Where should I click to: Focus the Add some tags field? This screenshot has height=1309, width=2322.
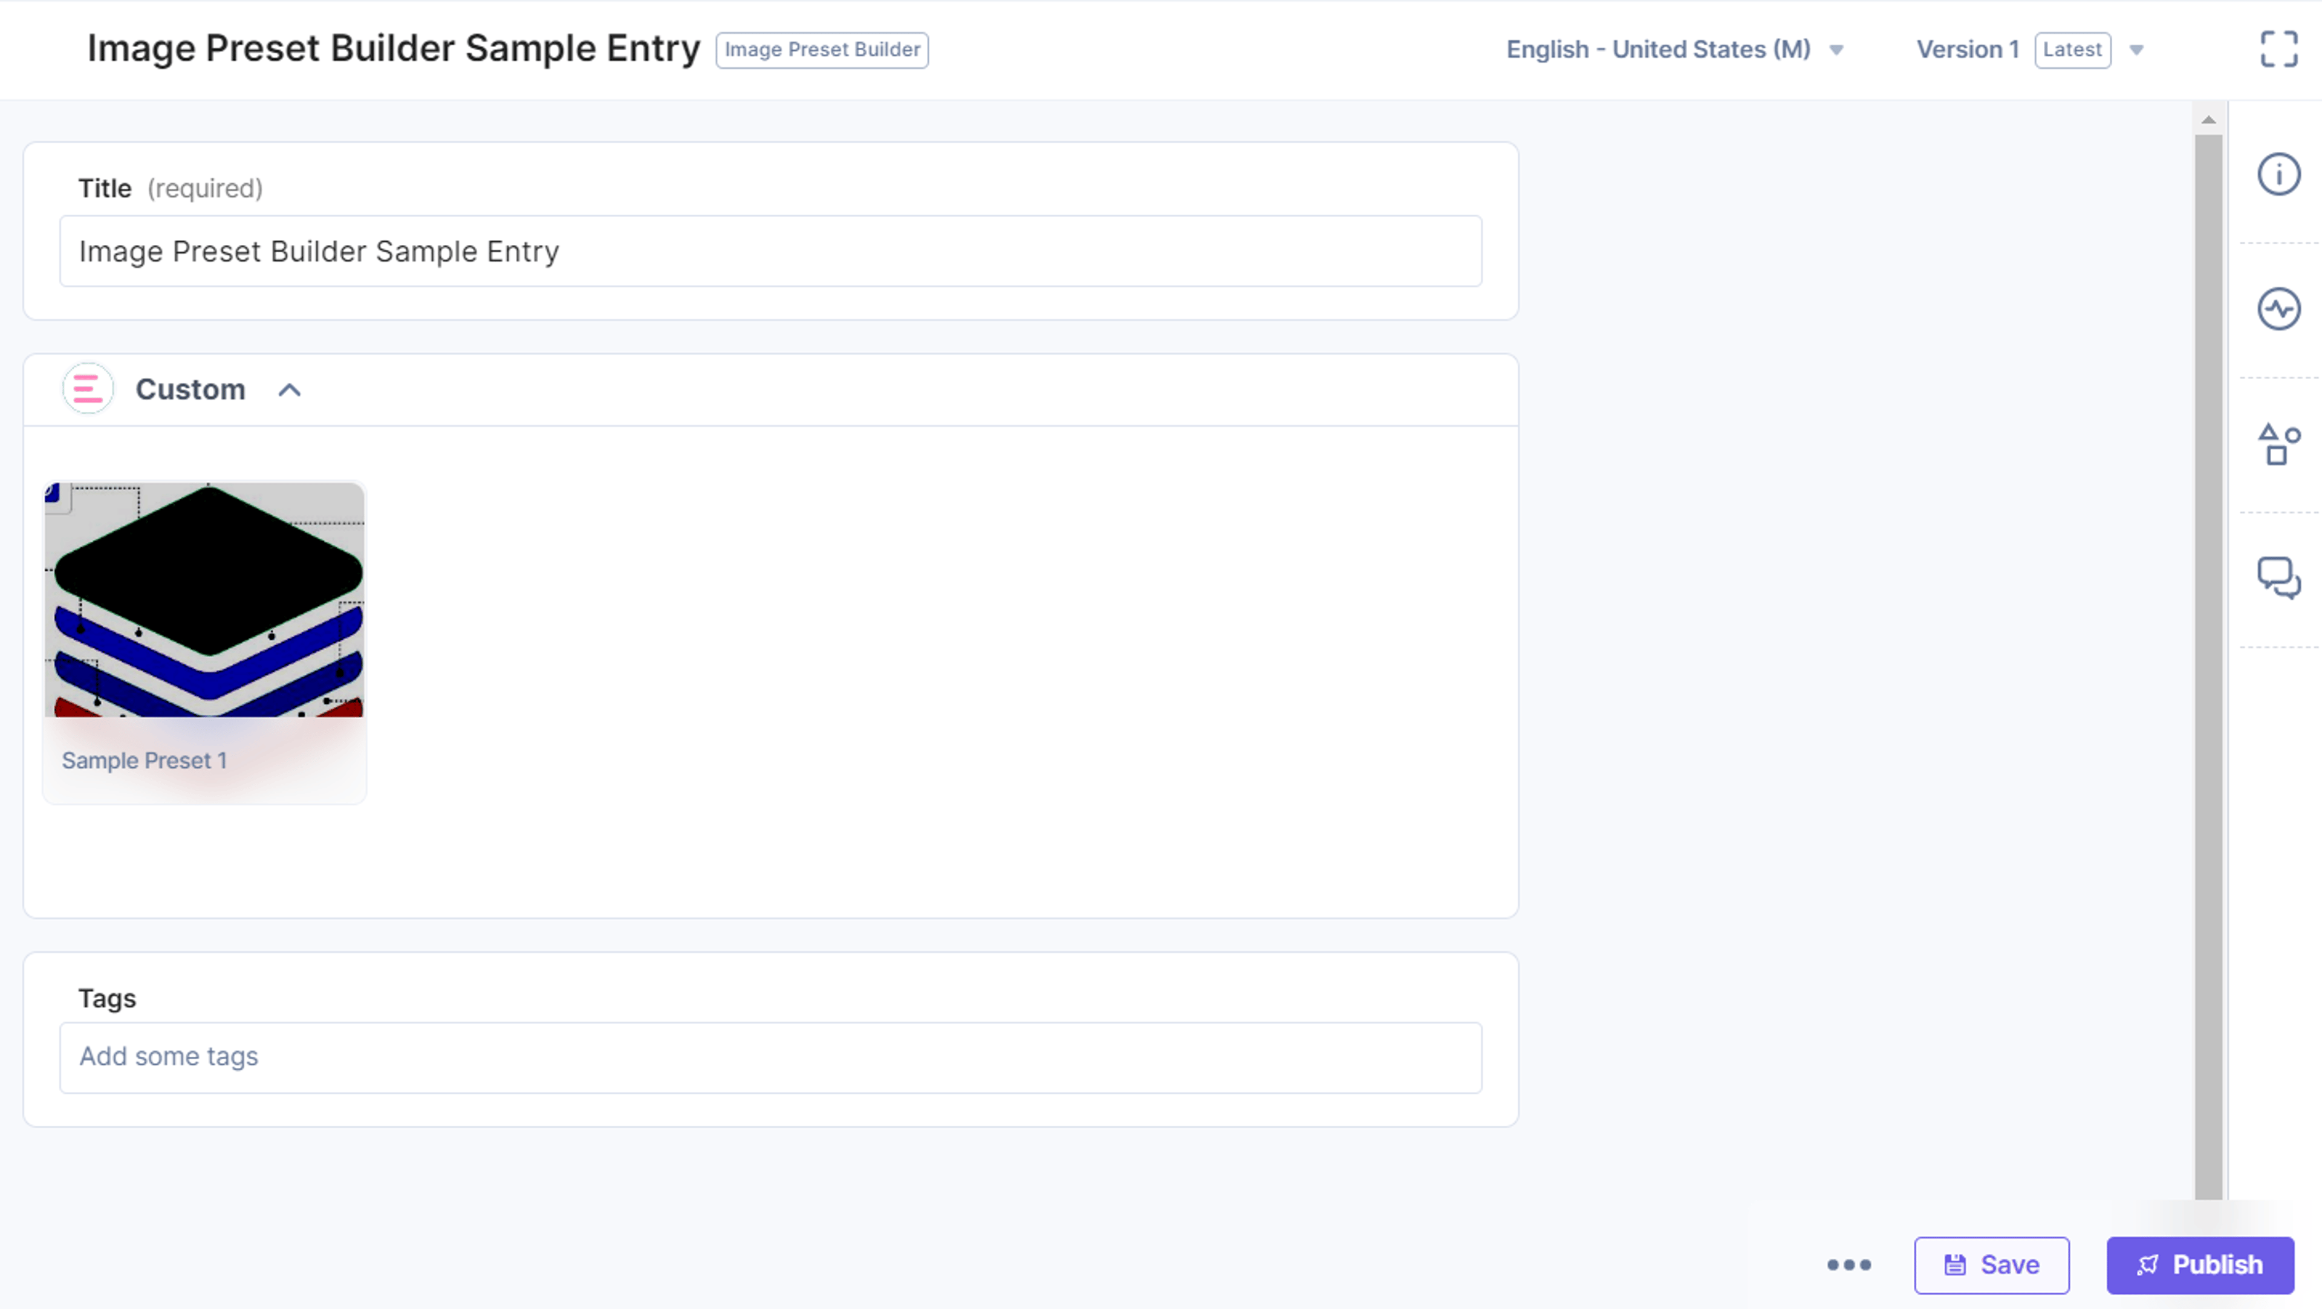click(770, 1057)
